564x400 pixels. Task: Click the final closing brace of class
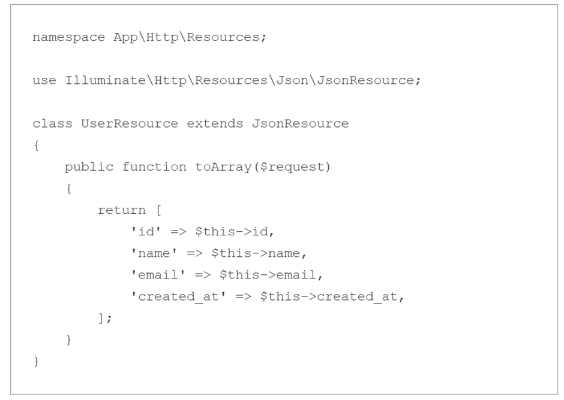36,362
